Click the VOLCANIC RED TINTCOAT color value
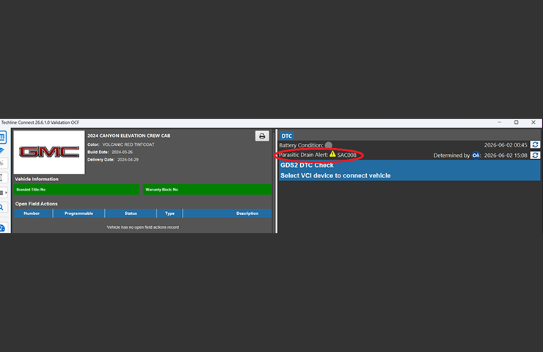Viewport: 543px width, 352px height. tap(128, 144)
